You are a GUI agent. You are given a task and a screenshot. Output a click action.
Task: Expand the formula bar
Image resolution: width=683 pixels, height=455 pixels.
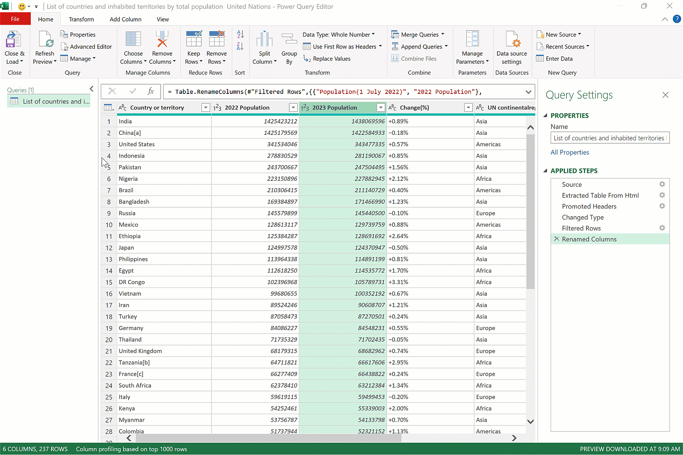click(528, 92)
